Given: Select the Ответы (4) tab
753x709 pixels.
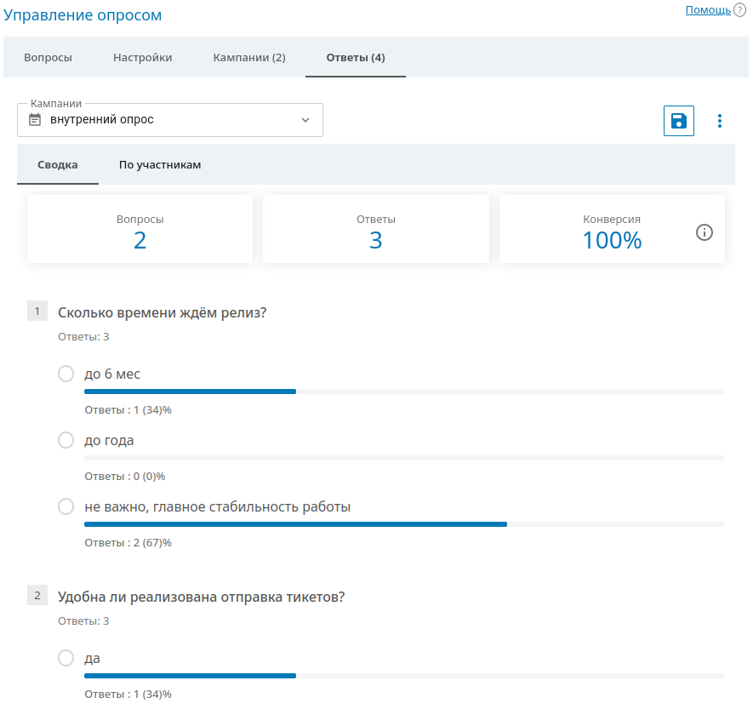Looking at the screenshot, I should point(356,58).
